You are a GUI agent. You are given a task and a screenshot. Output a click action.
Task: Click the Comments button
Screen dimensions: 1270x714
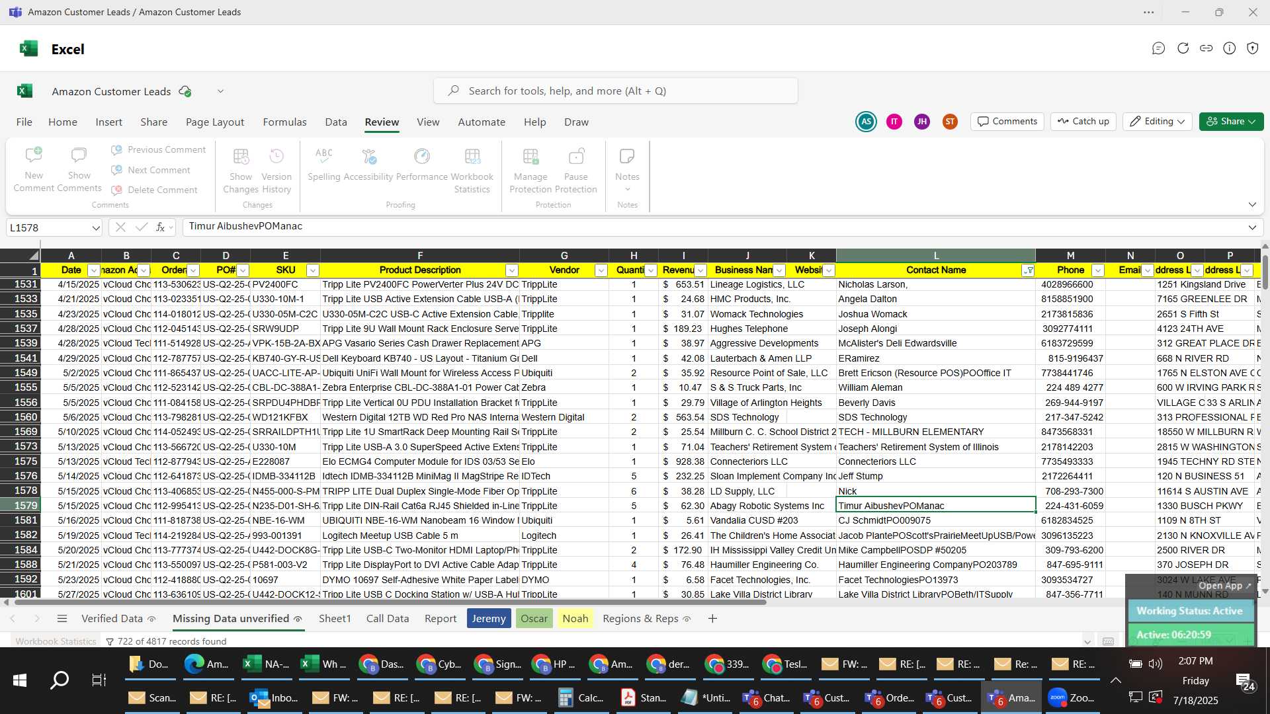click(x=1007, y=122)
